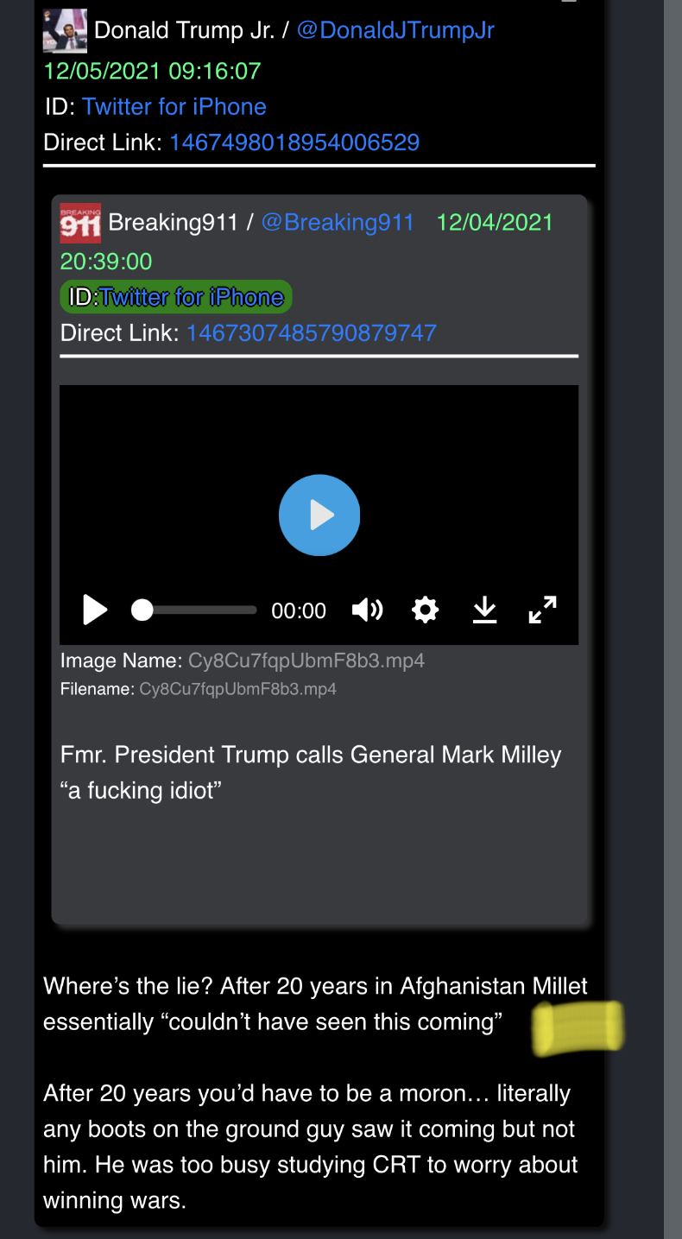
Task: Click the 'After 20 years you'd have' paragraph
Action: click(x=311, y=1147)
